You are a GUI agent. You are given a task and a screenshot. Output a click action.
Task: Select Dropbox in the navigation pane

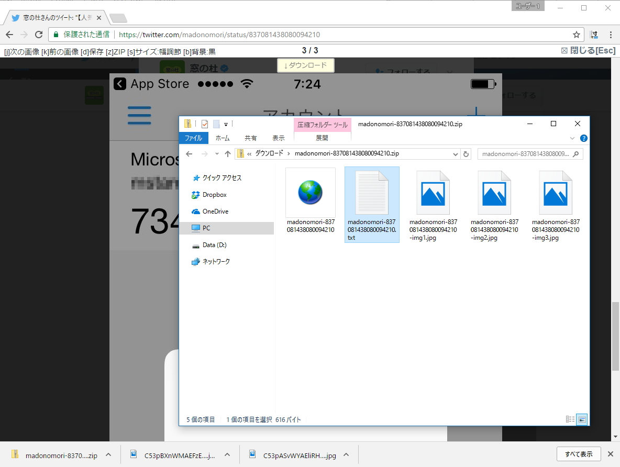pyautogui.click(x=227, y=195)
